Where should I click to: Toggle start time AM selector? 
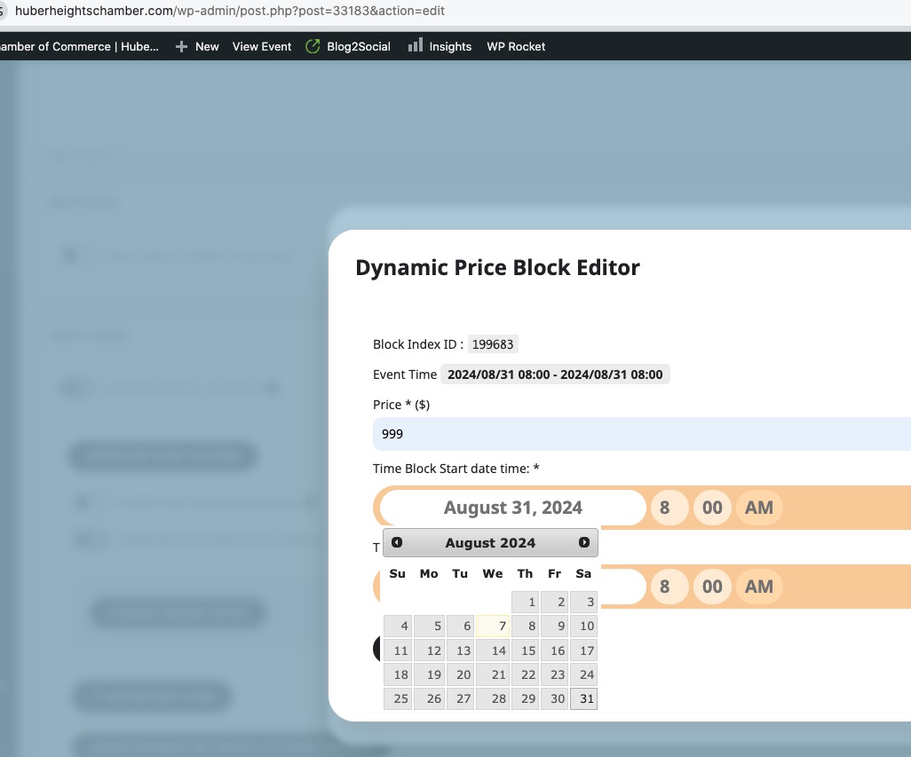point(759,508)
